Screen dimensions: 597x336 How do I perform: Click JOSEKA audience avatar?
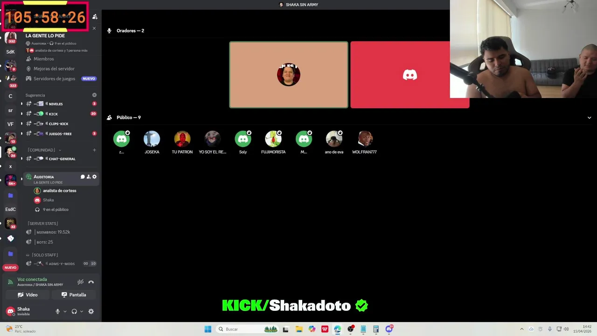pos(152,139)
